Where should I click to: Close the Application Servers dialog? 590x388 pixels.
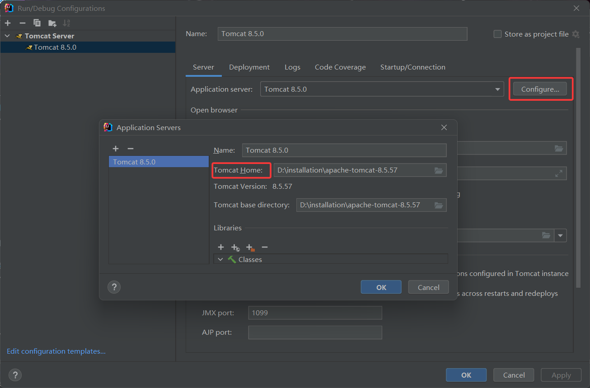tap(444, 127)
